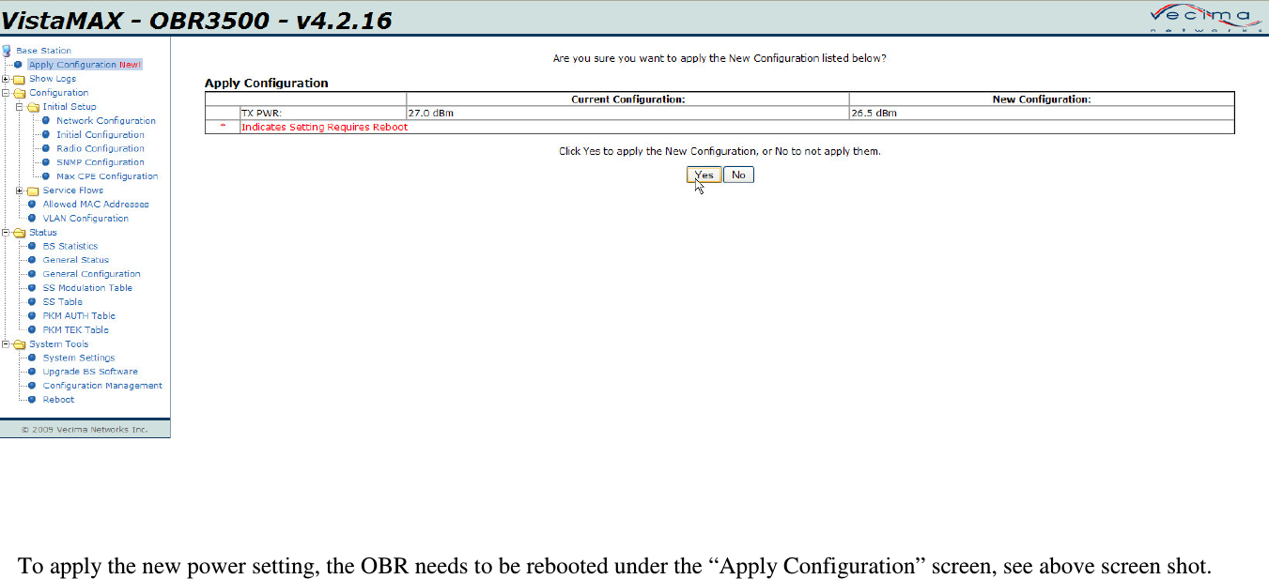Click the Current Configuration: column header
1269x579 pixels.
627,99
